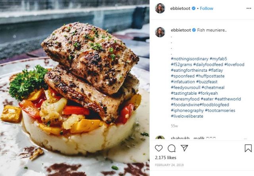
Task: Open the #liveloveliberate hashtag
Action: click(x=187, y=116)
